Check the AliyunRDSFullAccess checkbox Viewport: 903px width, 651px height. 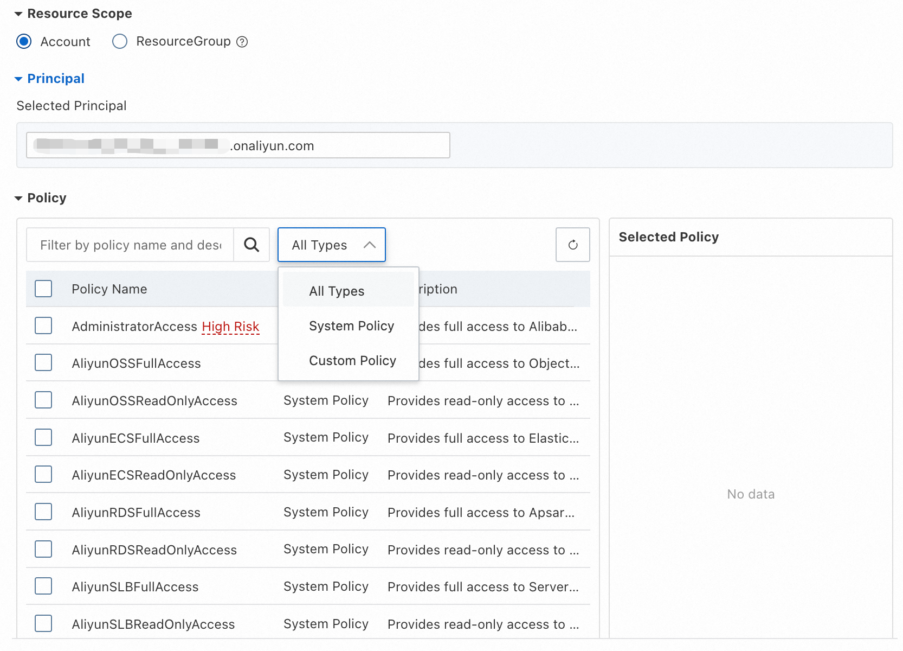point(43,512)
